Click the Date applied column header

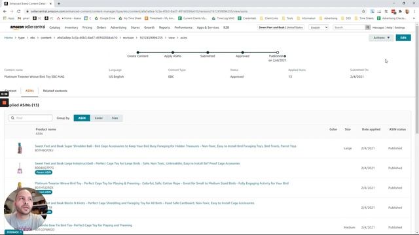pyautogui.click(x=371, y=129)
